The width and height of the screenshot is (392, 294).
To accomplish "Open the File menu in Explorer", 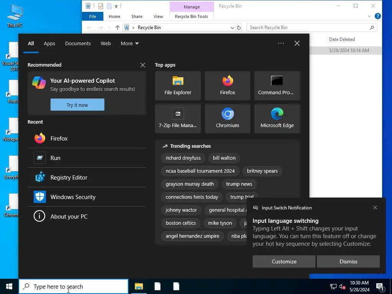I will click(x=93, y=16).
